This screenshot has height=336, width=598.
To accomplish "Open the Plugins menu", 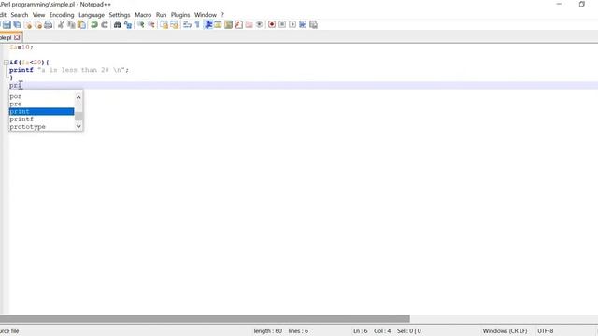I will (180, 15).
